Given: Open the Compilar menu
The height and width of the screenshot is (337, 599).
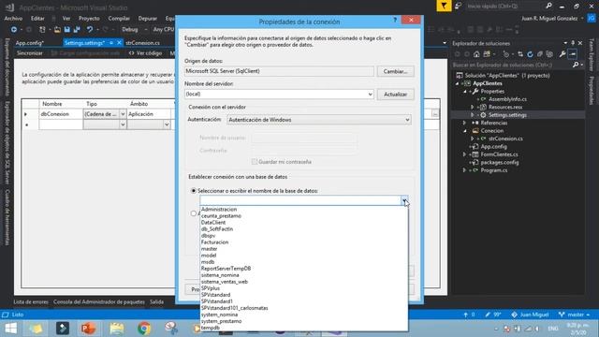Looking at the screenshot, I should (119, 19).
